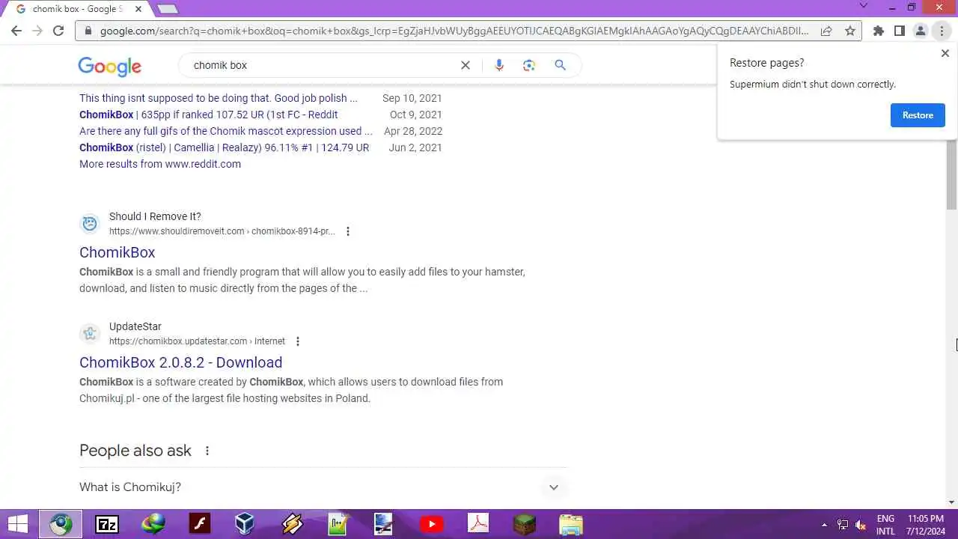Dismiss the Restore pages popup

click(x=945, y=53)
